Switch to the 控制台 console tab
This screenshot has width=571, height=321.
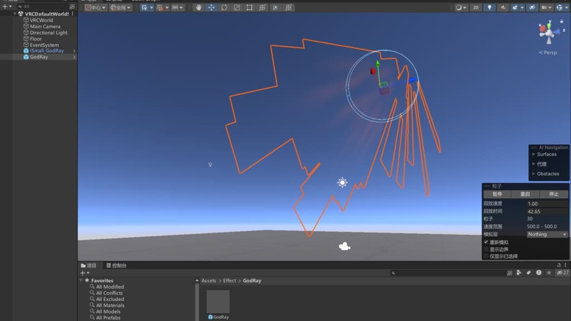coord(116,266)
